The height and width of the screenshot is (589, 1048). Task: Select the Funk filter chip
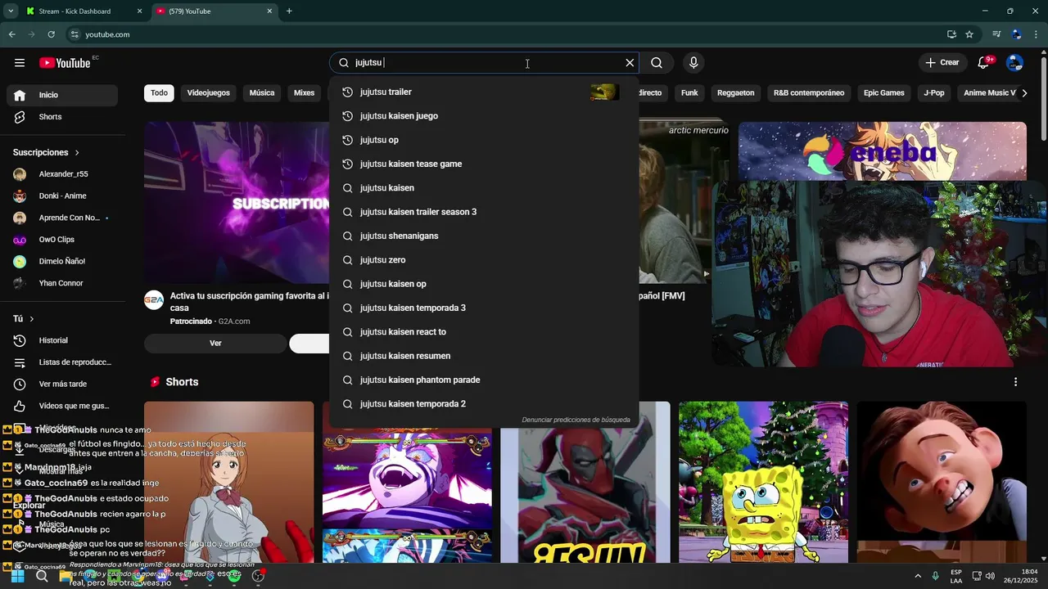point(689,93)
